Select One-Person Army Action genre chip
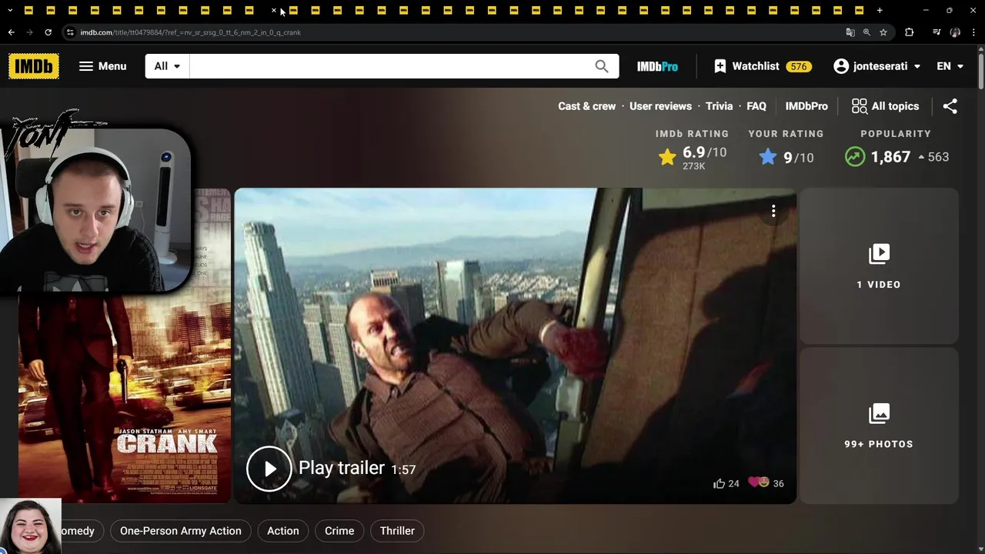 click(x=180, y=531)
